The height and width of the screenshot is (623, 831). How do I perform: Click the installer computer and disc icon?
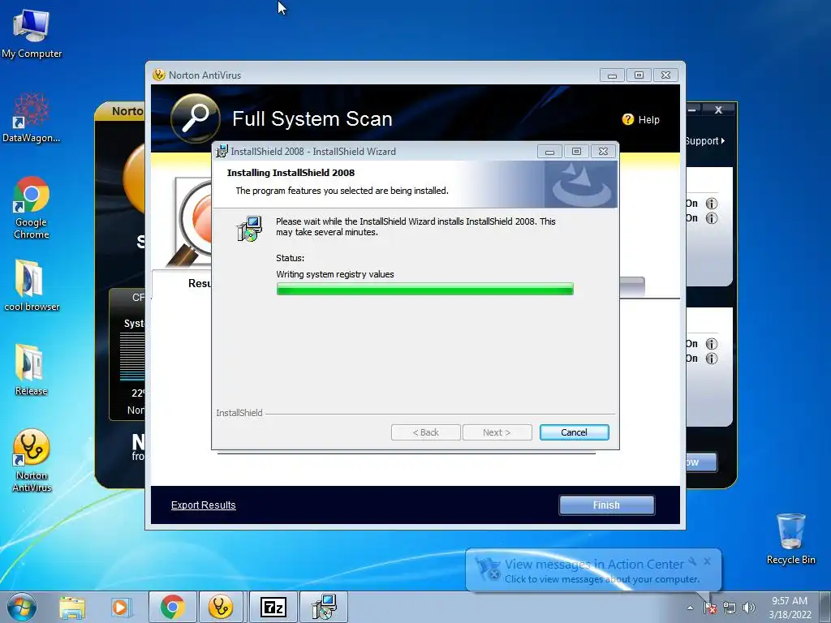(x=249, y=229)
